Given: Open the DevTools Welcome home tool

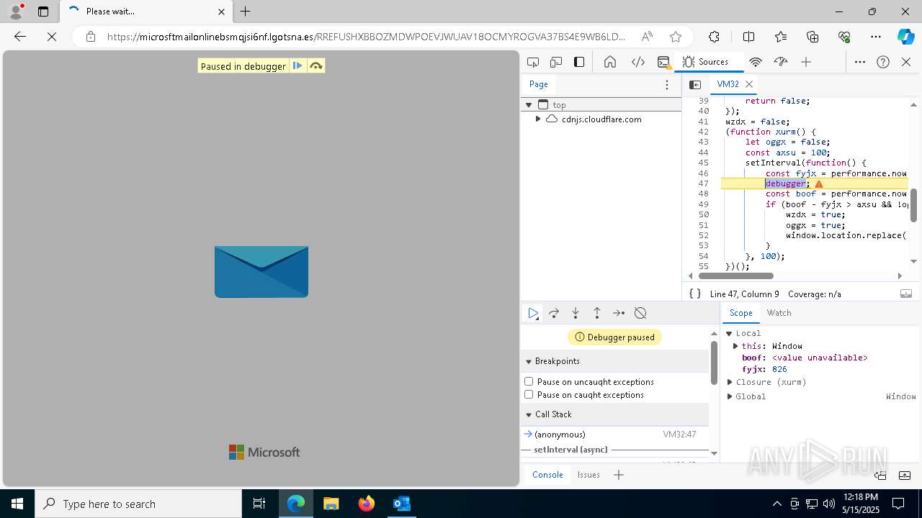Looking at the screenshot, I should (610, 62).
